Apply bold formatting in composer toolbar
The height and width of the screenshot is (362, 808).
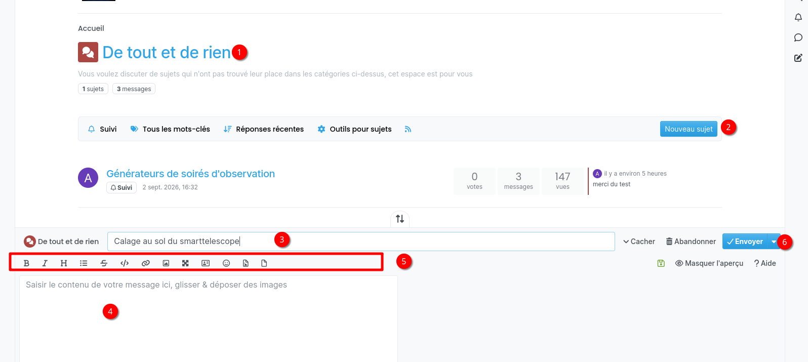pos(26,263)
